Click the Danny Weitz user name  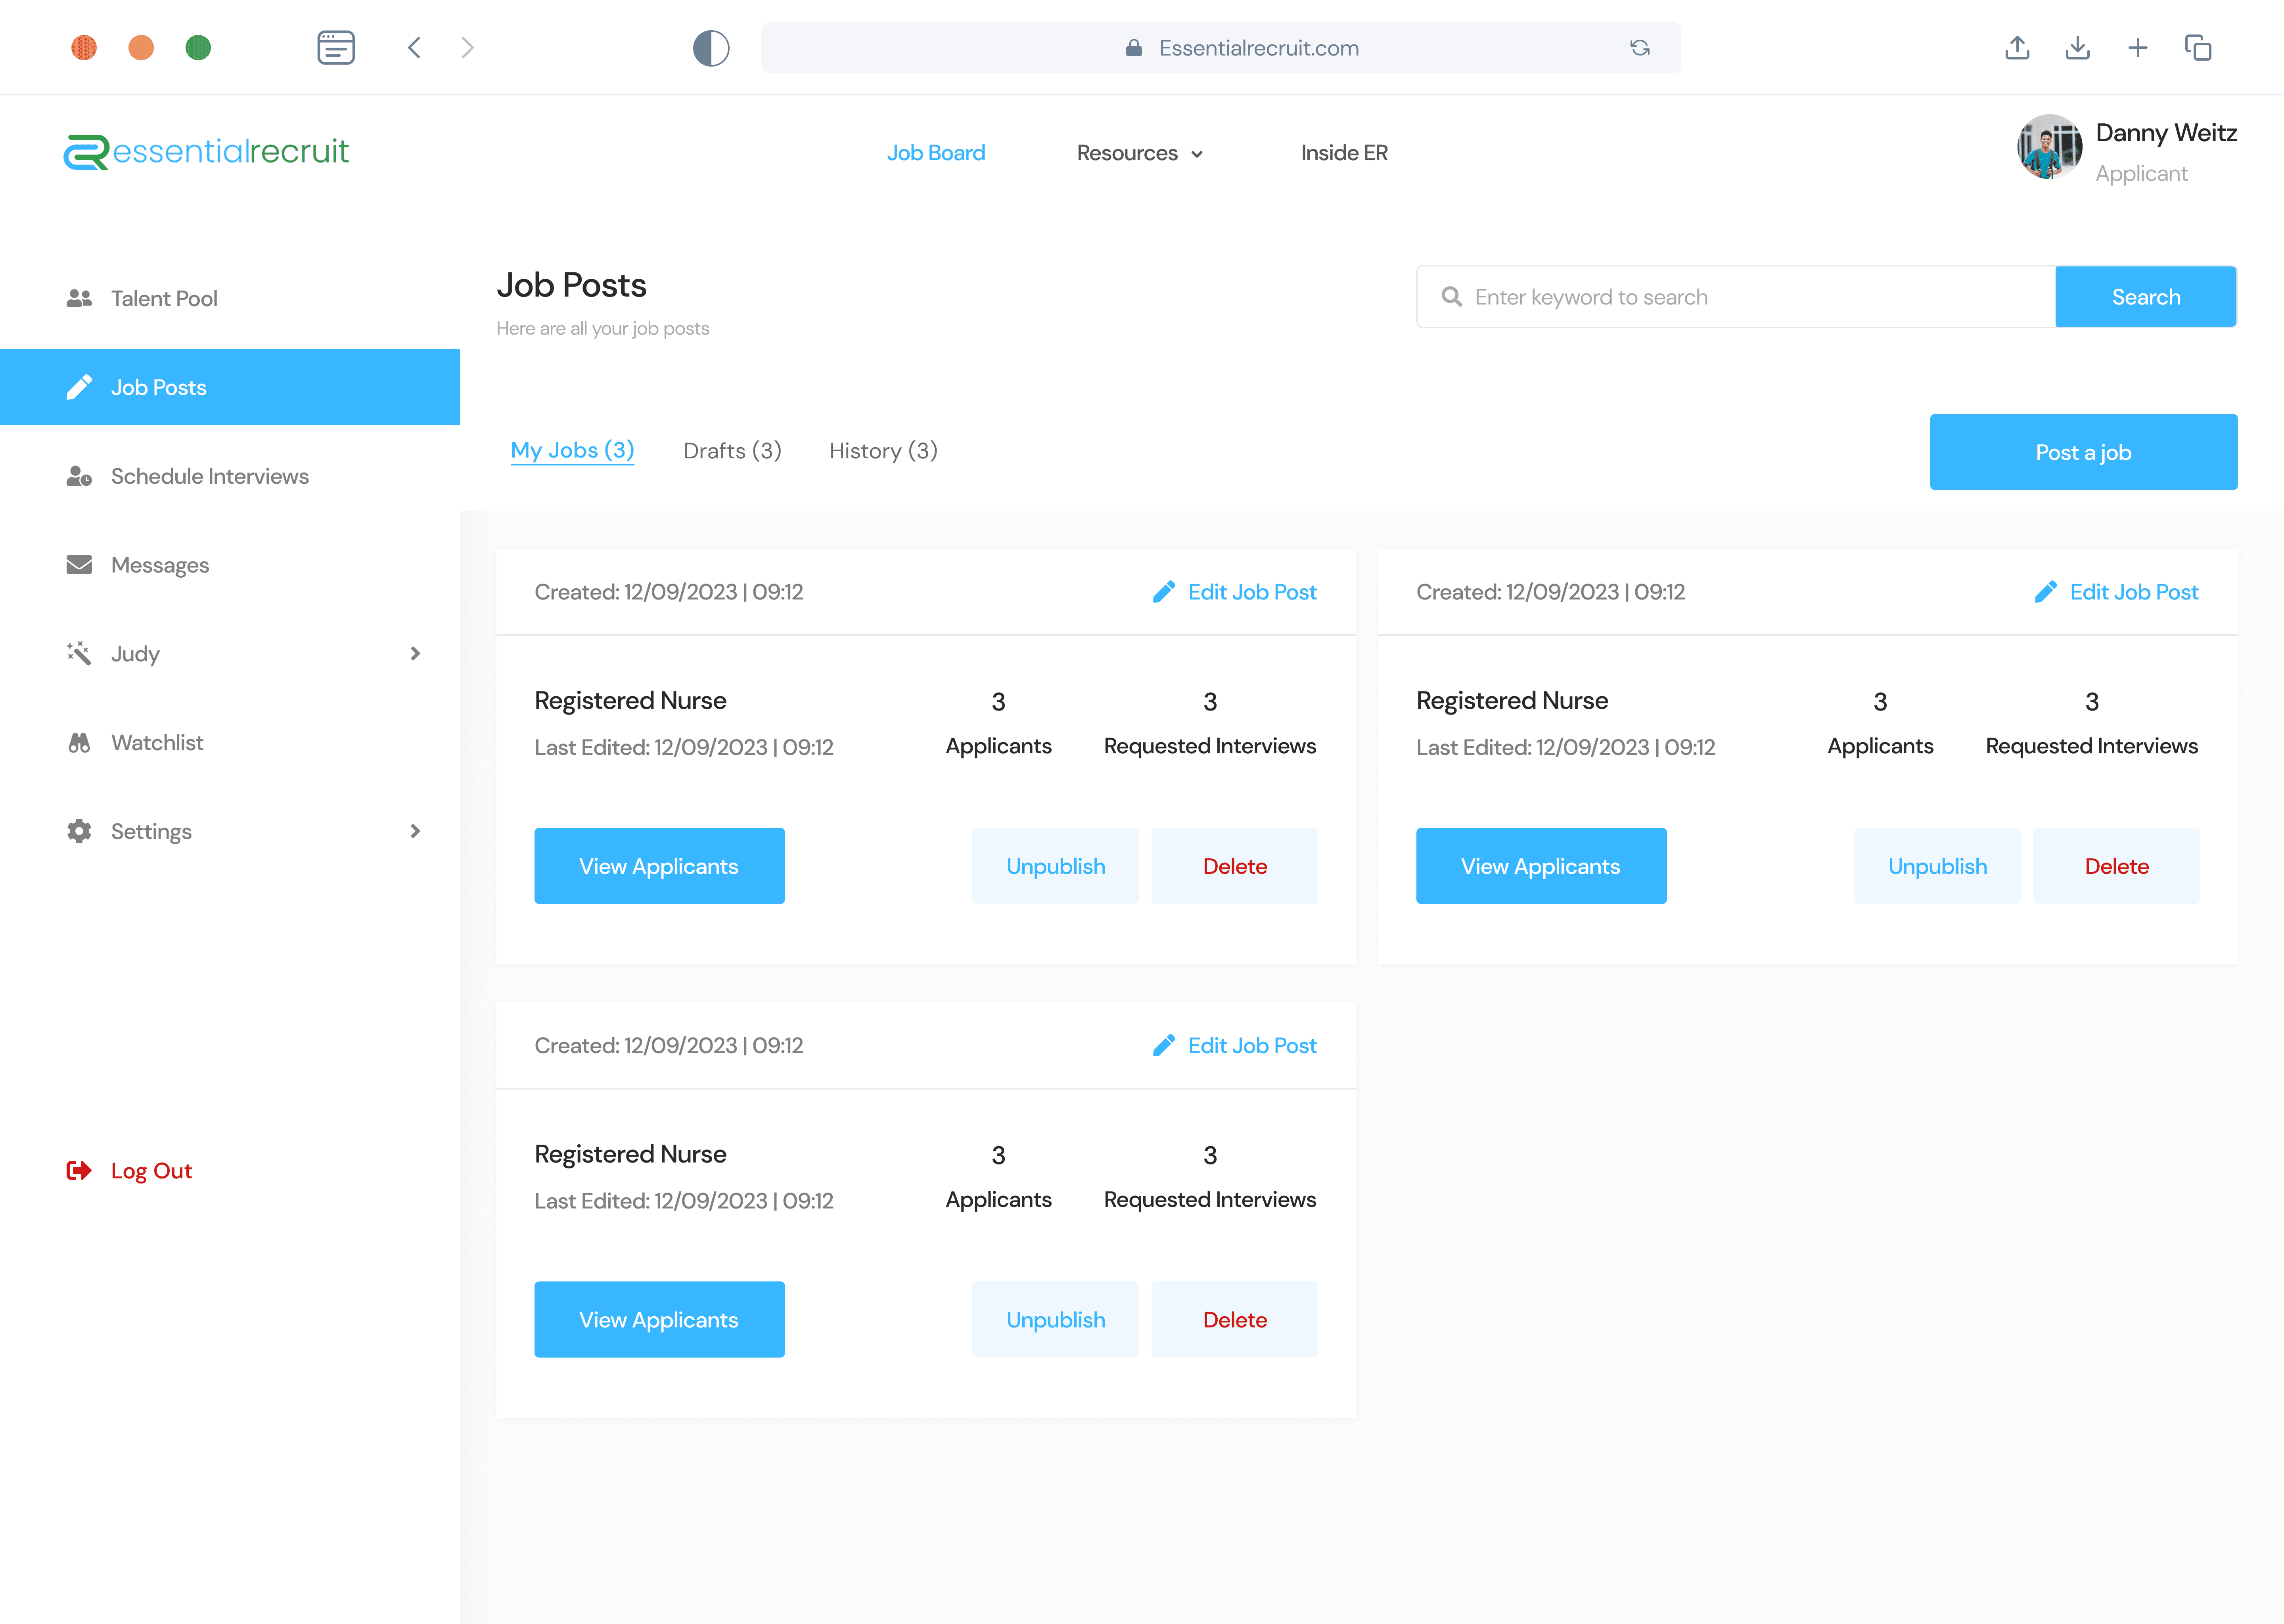(x=2166, y=133)
